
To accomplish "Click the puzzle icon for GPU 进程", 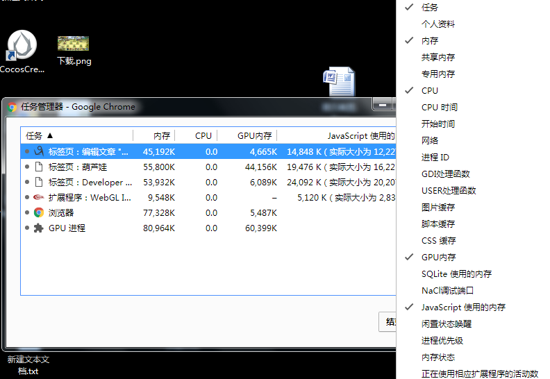I will click(39, 228).
